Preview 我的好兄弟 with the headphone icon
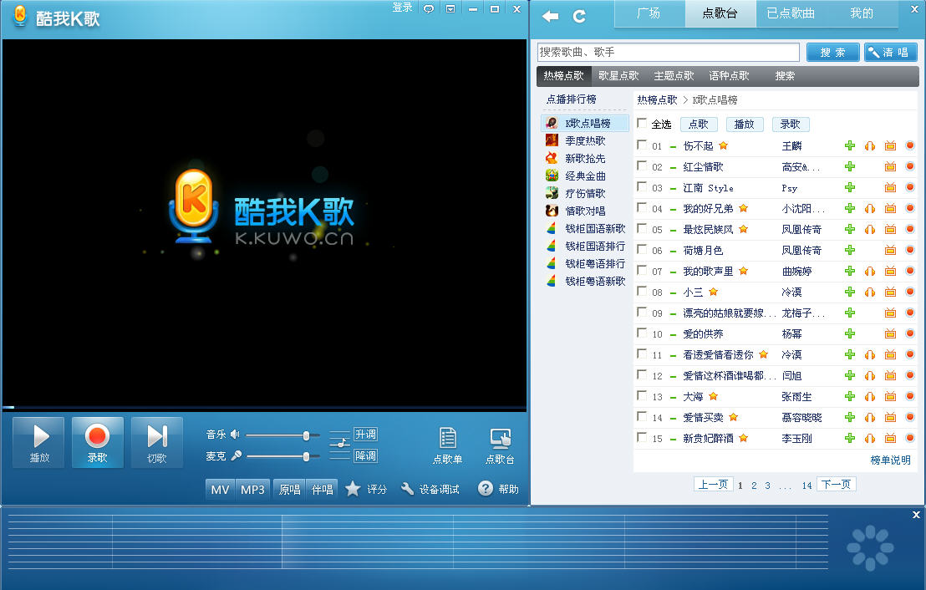Screen dimensions: 926x590 [870, 208]
